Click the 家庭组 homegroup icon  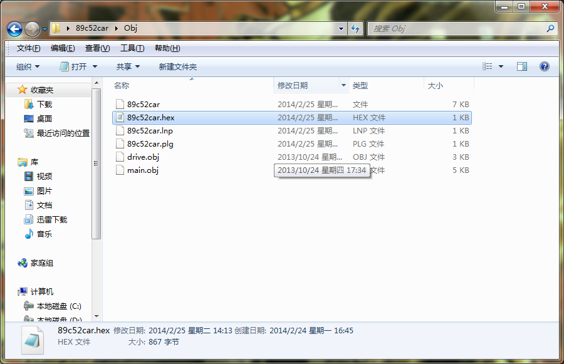[x=23, y=263]
